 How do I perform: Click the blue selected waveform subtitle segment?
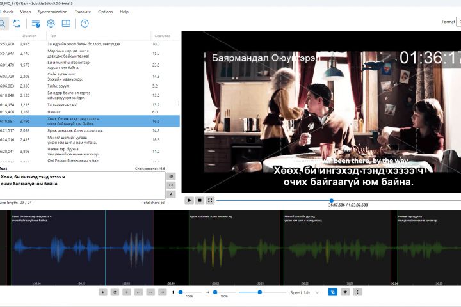[x=83, y=248]
